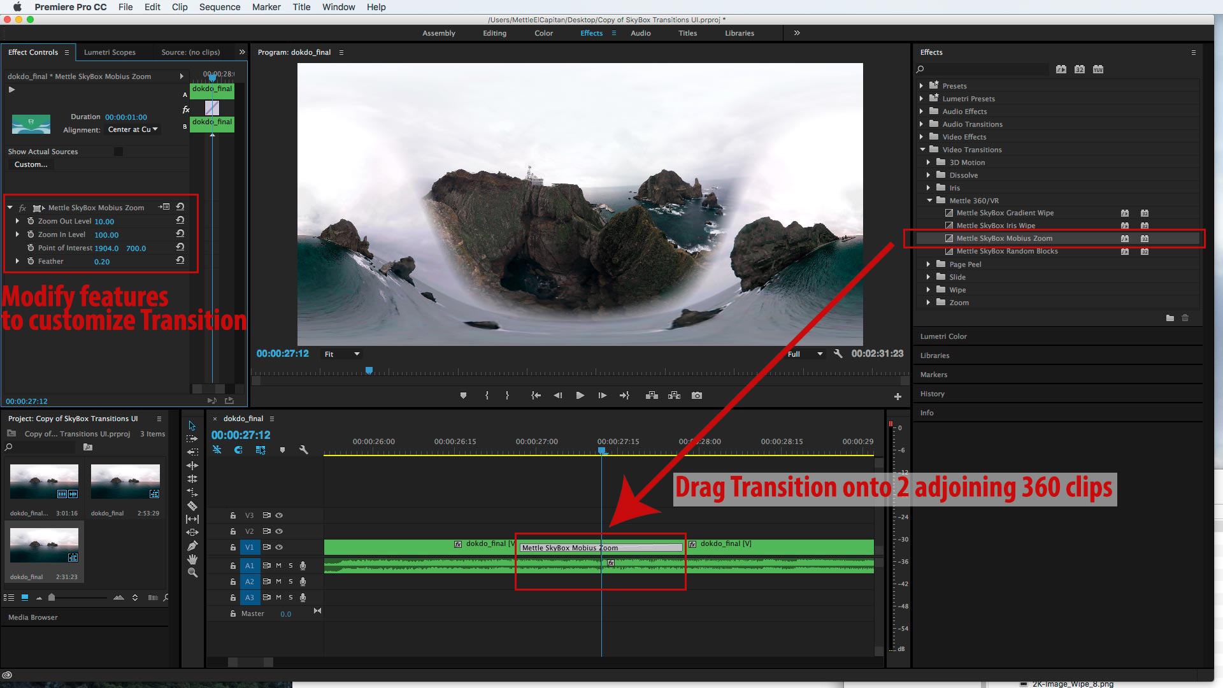Screen dimensions: 1223x688
Task: Switch to the Lumetri Scopes tab
Action: pos(110,52)
